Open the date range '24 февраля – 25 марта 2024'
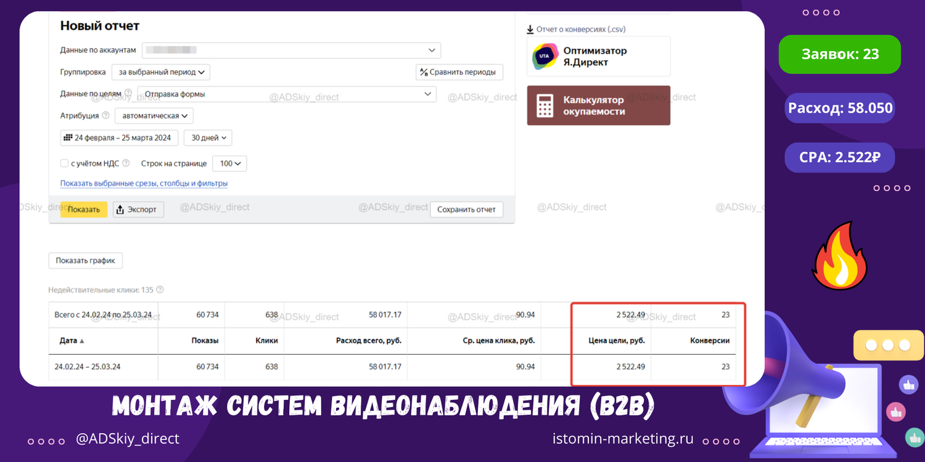The image size is (925, 462). (x=120, y=138)
